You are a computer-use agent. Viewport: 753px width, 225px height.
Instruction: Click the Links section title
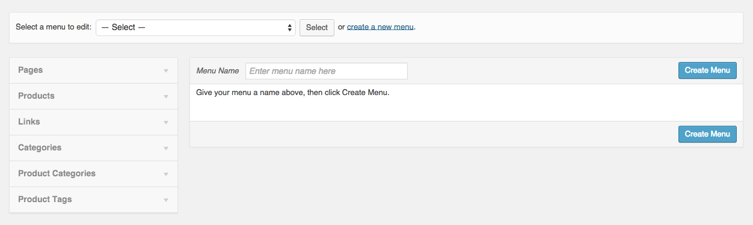[x=29, y=122]
